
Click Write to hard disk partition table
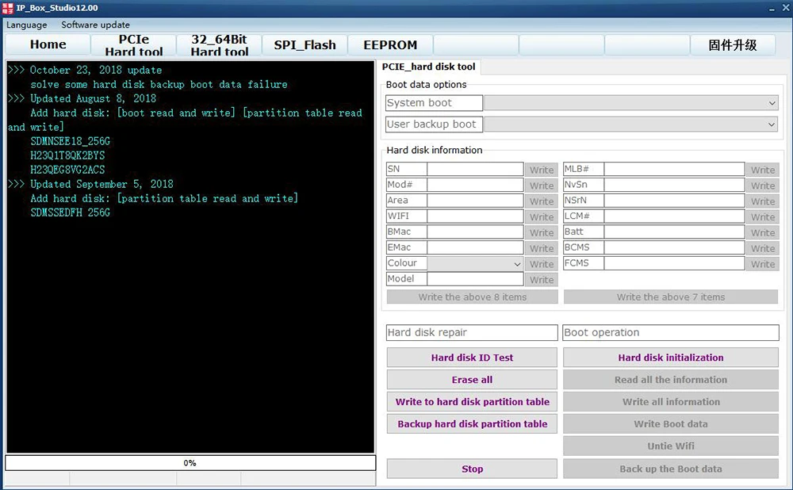pos(472,402)
